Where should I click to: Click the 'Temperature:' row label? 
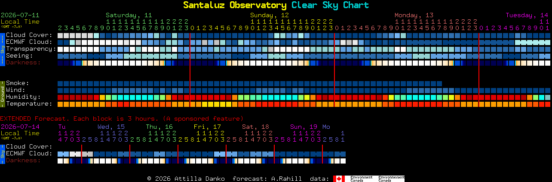29,104
